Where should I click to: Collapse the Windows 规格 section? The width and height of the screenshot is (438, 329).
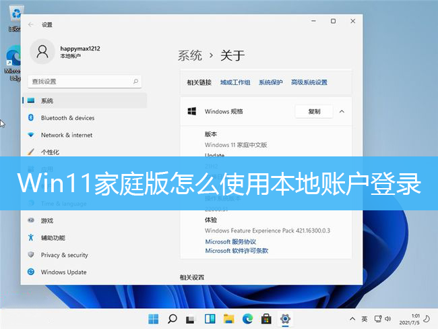(x=342, y=111)
